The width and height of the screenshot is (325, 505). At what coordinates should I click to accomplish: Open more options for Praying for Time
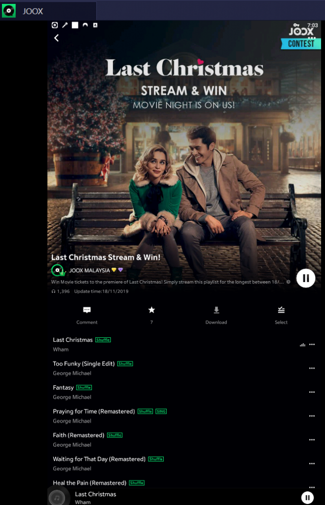click(312, 416)
